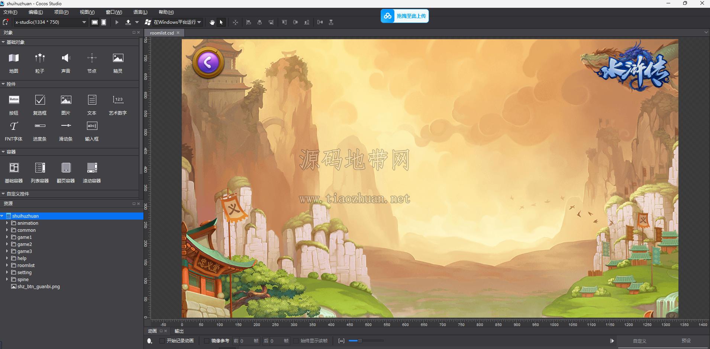Open the 窗口(W) menu
Screen dimensions: 710x349
(114, 12)
